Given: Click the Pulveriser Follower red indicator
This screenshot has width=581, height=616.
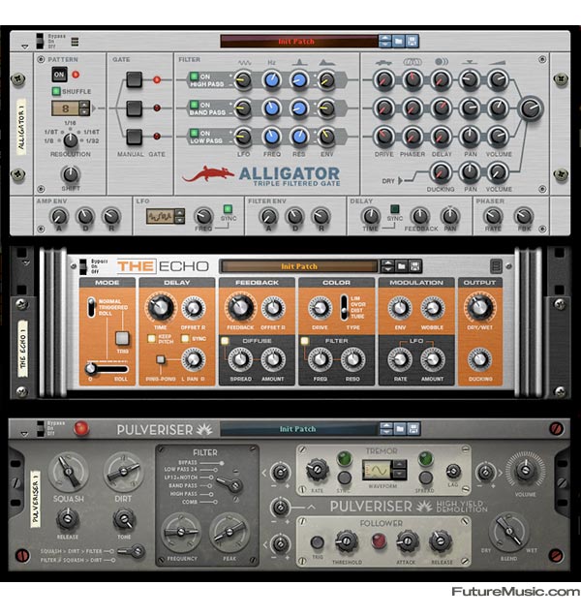Looking at the screenshot, I should pyautogui.click(x=379, y=541).
